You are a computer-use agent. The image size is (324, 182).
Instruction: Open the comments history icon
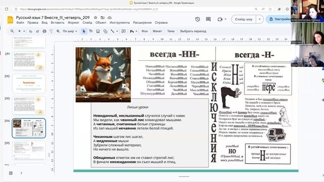click(208, 19)
